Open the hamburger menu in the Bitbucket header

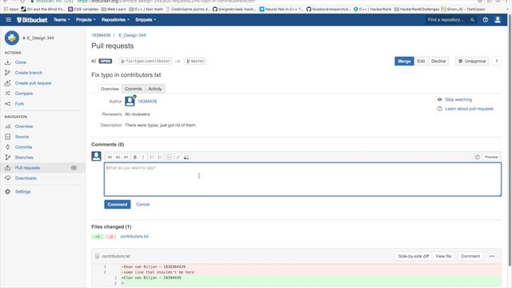tap(8, 20)
